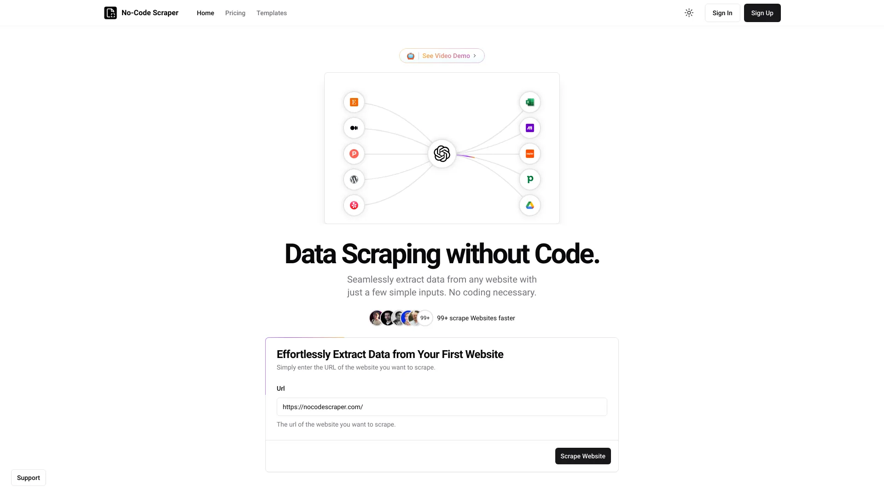Click Scrape Website submit button

click(x=583, y=456)
